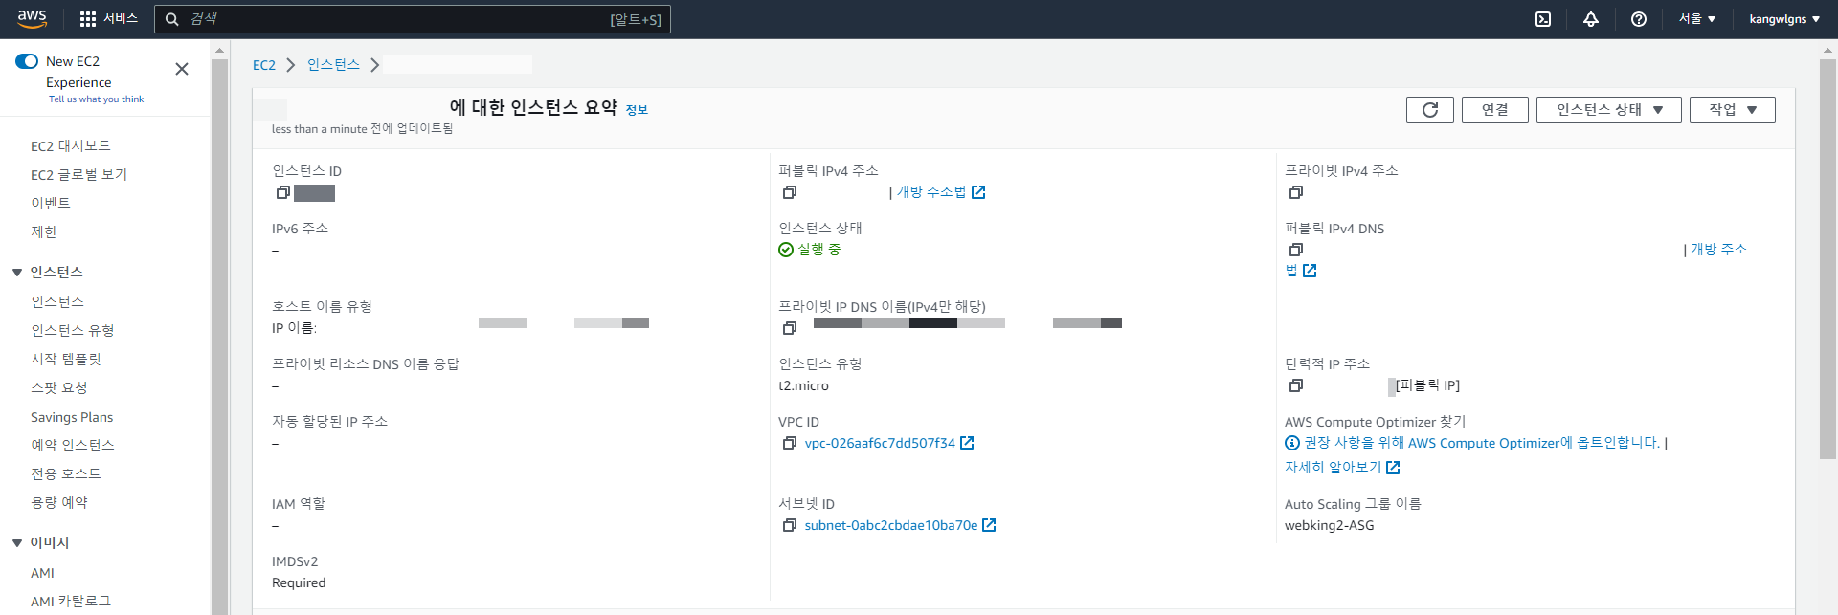The image size is (1838, 615).
Task: Open the 정보 info link
Action: 637,110
